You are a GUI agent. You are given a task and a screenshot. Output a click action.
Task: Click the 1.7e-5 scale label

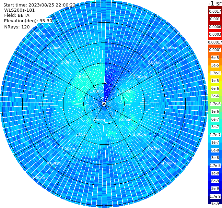coord(215,73)
